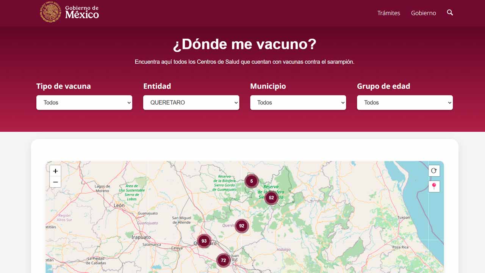Open the Gobierno menu item
The width and height of the screenshot is (485, 273).
(423, 13)
